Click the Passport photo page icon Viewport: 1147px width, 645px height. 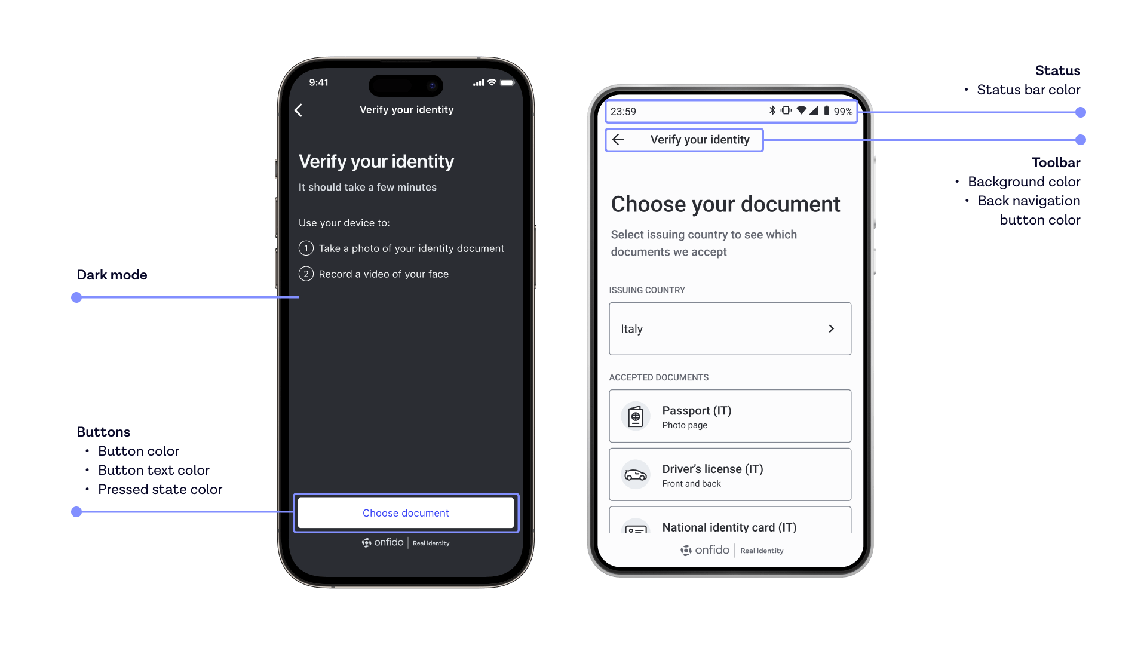point(636,417)
